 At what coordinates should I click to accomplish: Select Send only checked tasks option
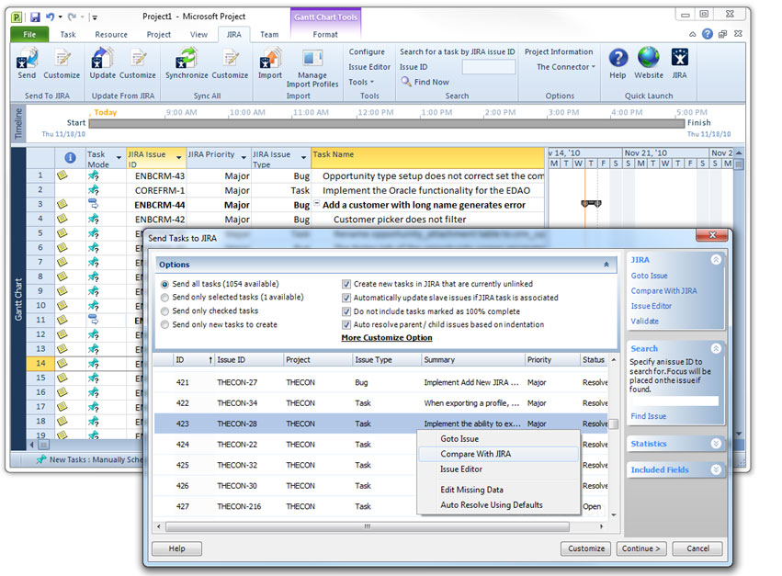point(164,311)
